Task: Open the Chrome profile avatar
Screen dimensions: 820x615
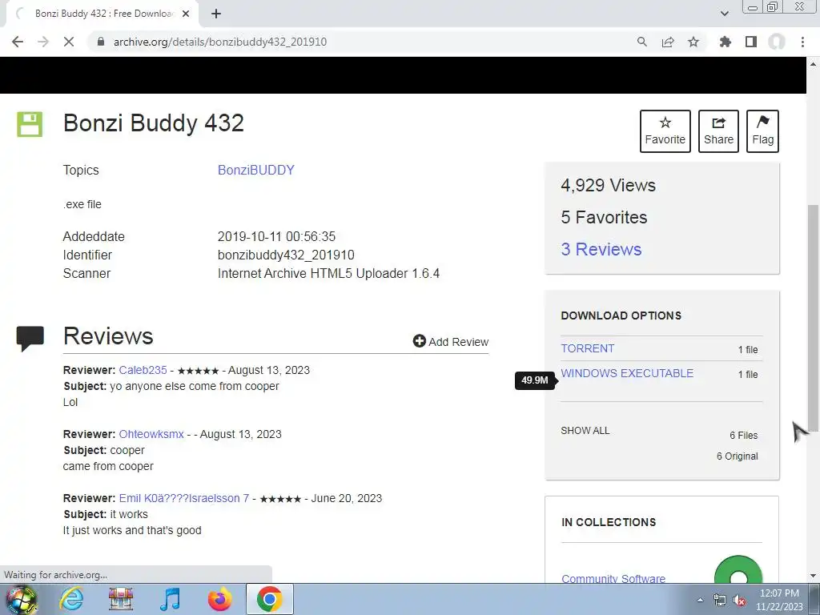Action: pos(777,42)
